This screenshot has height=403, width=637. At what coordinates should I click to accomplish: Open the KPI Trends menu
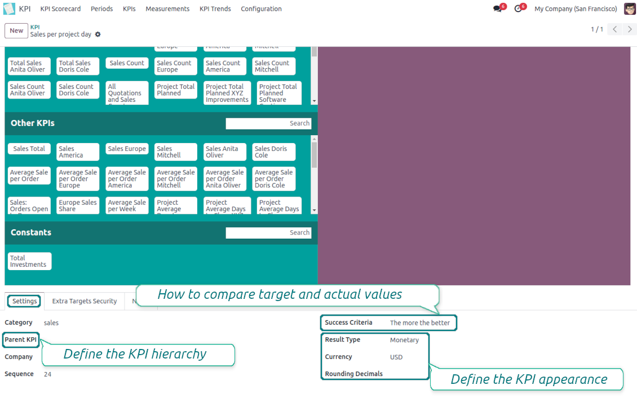[x=215, y=8]
